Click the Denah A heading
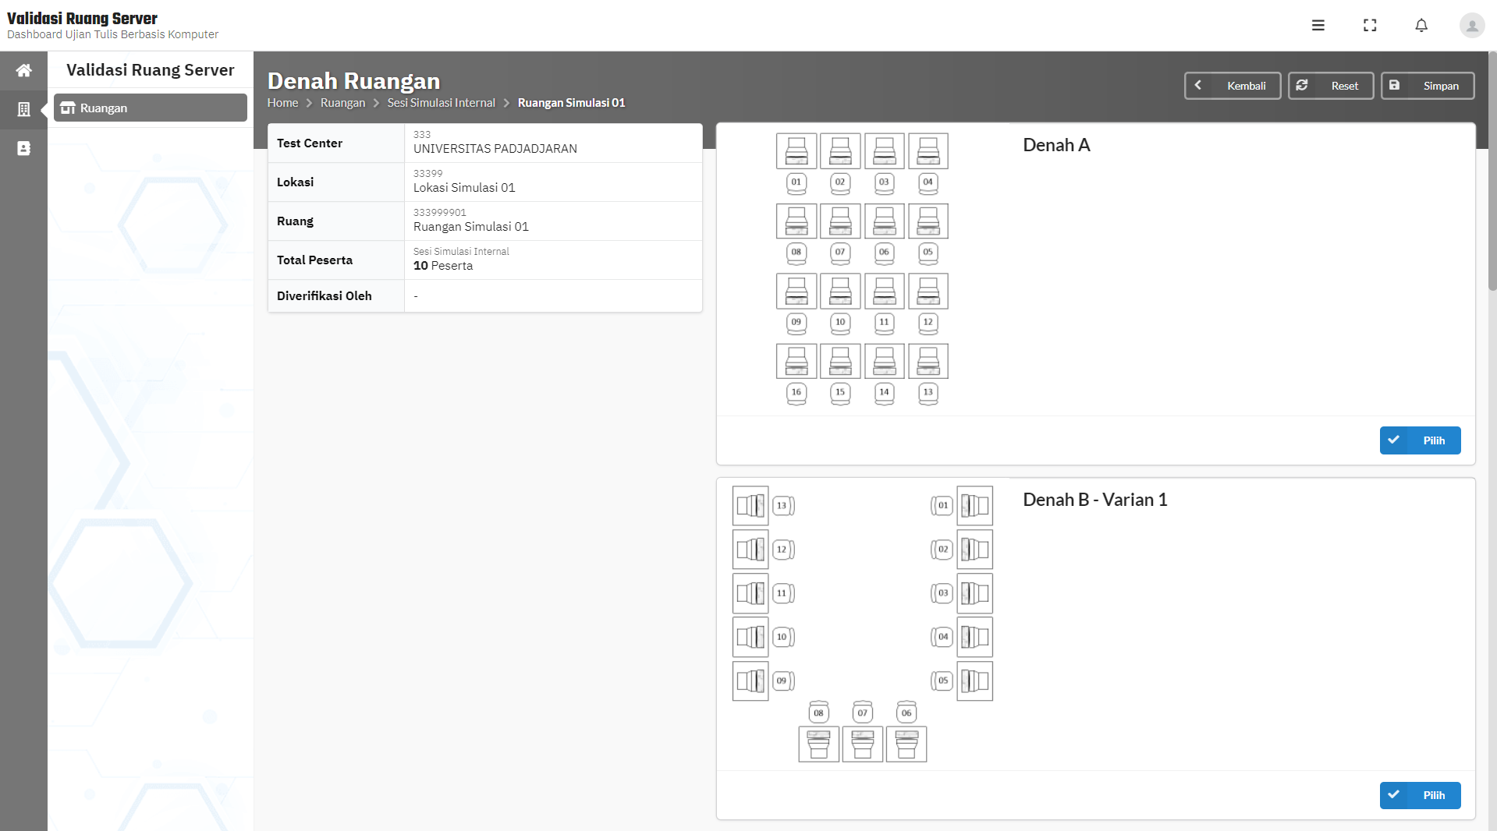This screenshot has height=831, width=1497. [1056, 145]
